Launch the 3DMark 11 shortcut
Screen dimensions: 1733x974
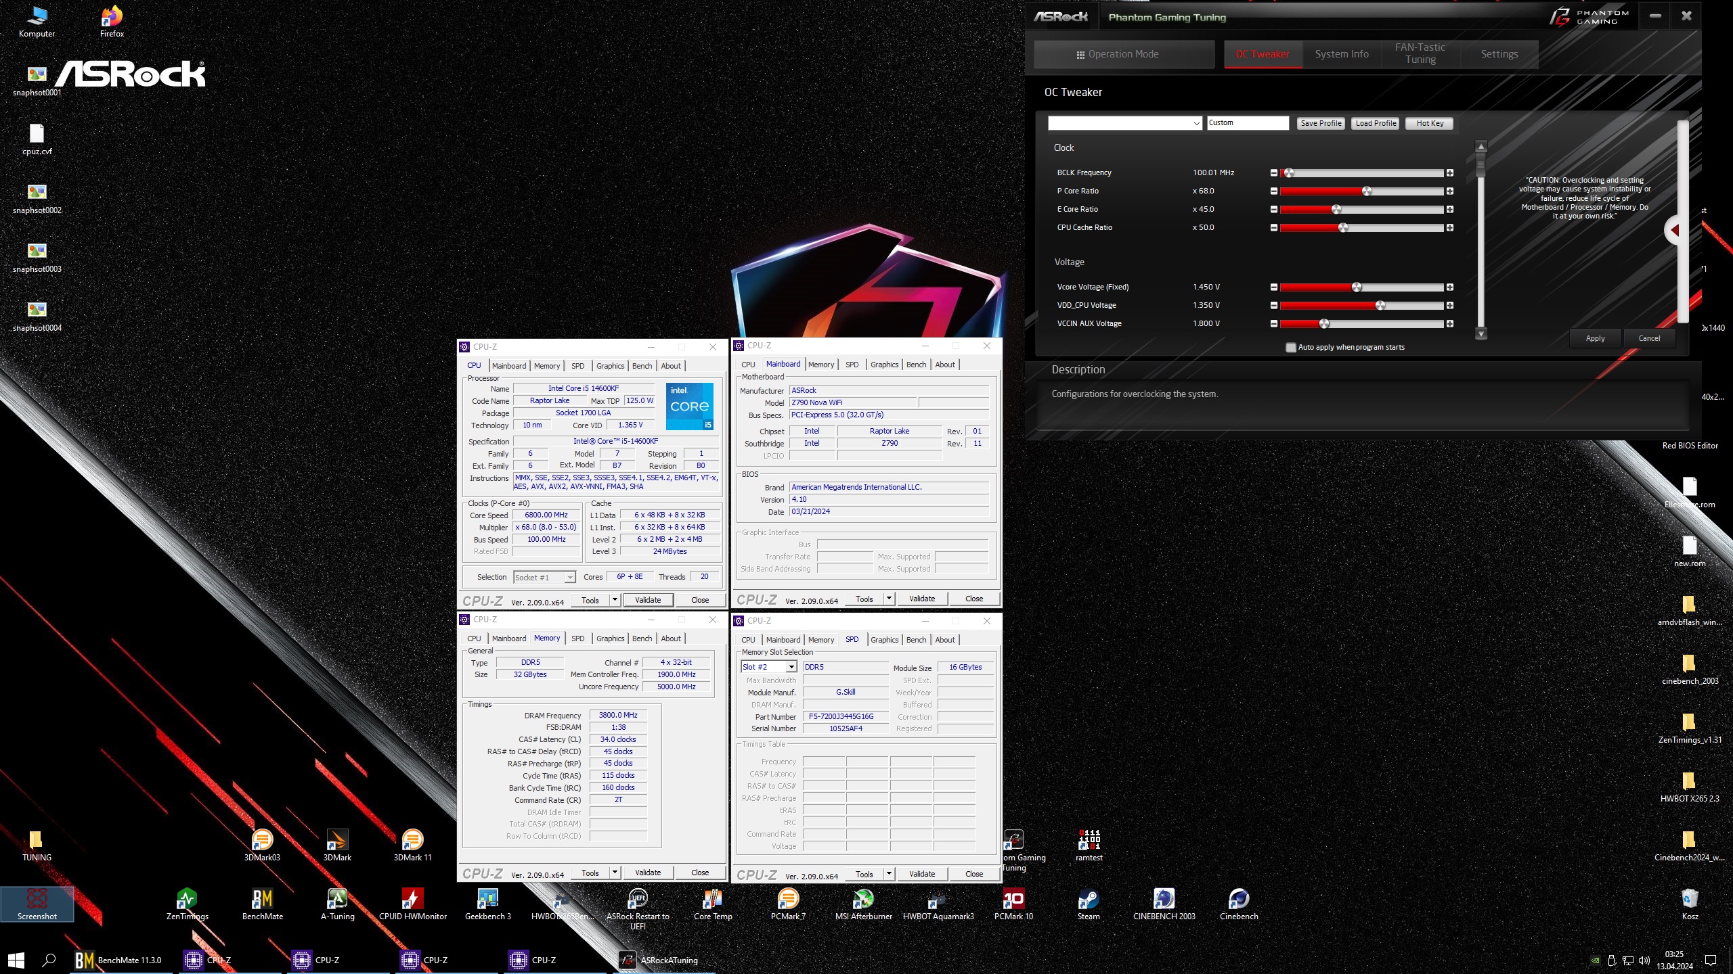[x=412, y=845]
